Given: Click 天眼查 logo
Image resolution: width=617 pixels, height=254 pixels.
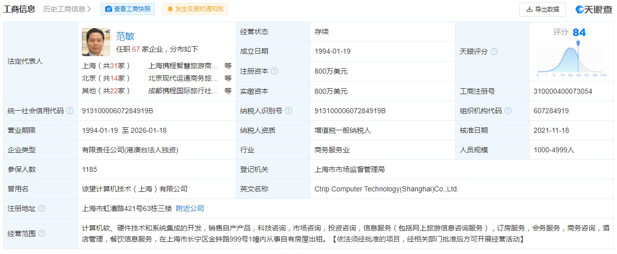Looking at the screenshot, I should (594, 9).
